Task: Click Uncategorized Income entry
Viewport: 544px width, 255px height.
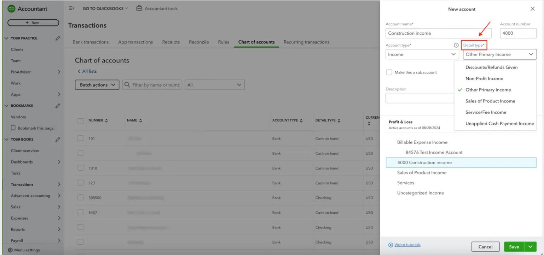Action: pos(420,193)
